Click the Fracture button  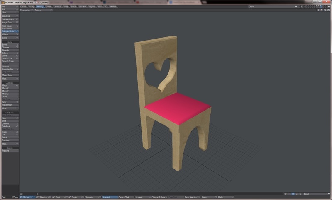[x=10, y=151]
